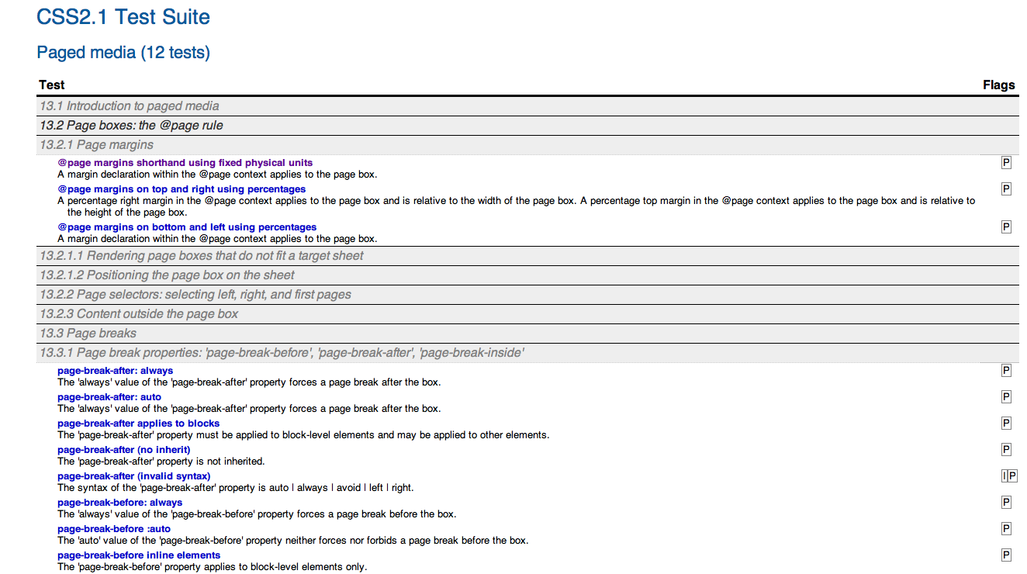Viewport: 1027px width, 574px height.
Task: Open the "page-break-after (no inherit)" test
Action: 123,449
